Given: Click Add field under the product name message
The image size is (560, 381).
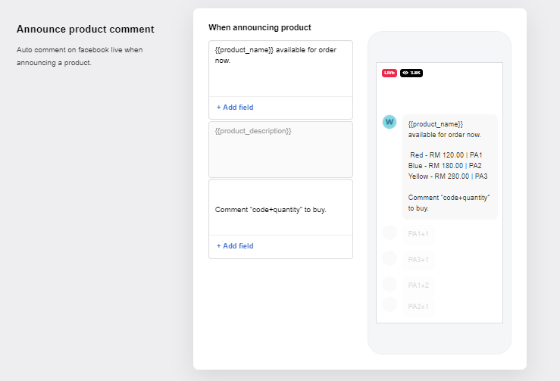Looking at the screenshot, I should click(x=235, y=107).
